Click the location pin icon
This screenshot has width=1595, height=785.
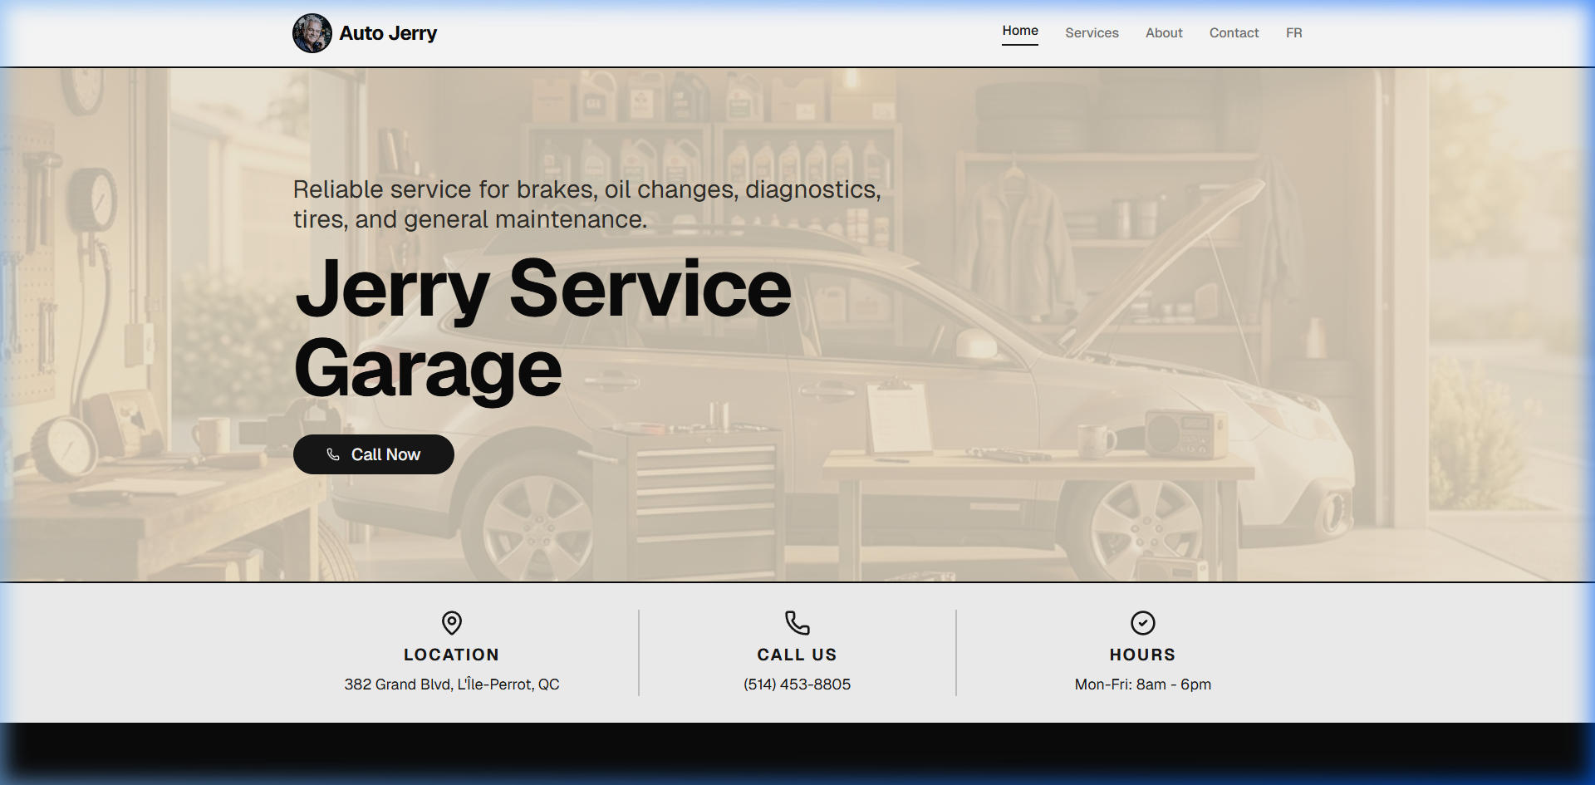452,623
